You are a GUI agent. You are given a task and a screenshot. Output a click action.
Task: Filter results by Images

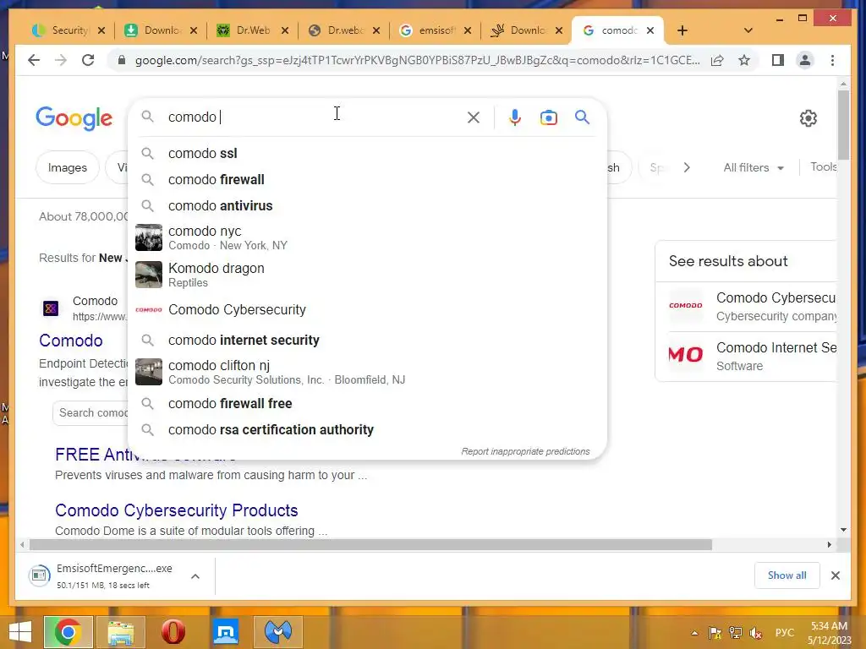[68, 167]
